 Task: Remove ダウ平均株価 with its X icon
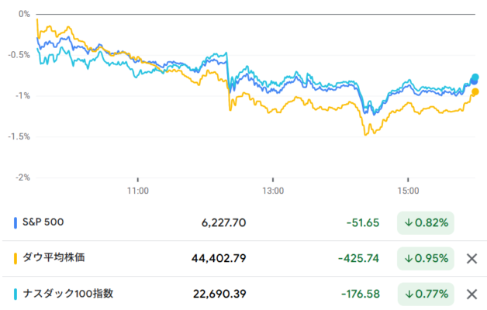pyautogui.click(x=471, y=259)
